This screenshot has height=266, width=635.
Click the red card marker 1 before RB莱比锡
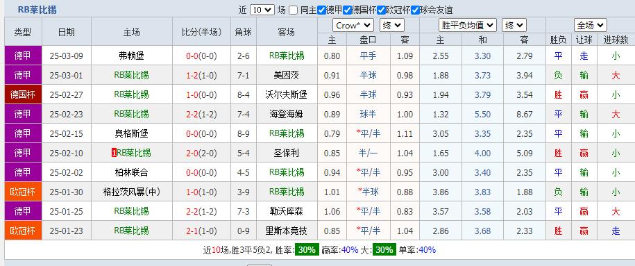coord(114,153)
